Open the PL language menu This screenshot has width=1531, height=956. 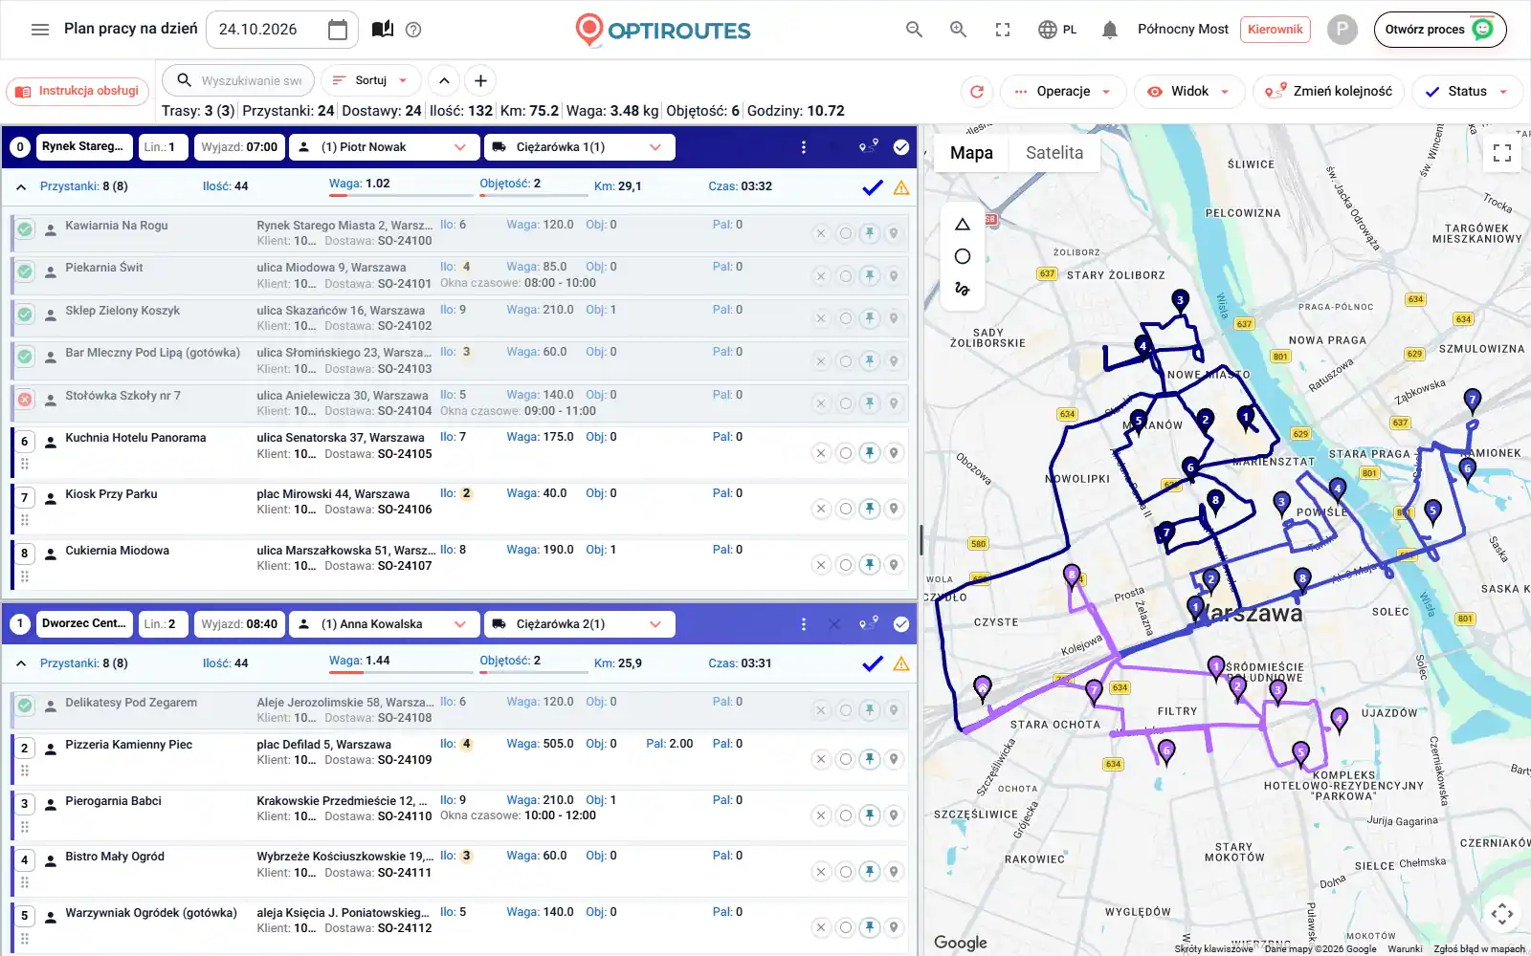[1057, 30]
